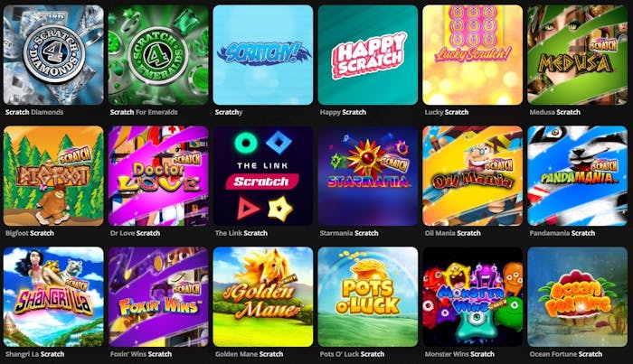Launch the Golden Mane game thumbnail
This screenshot has width=633, height=364.
pos(263,296)
